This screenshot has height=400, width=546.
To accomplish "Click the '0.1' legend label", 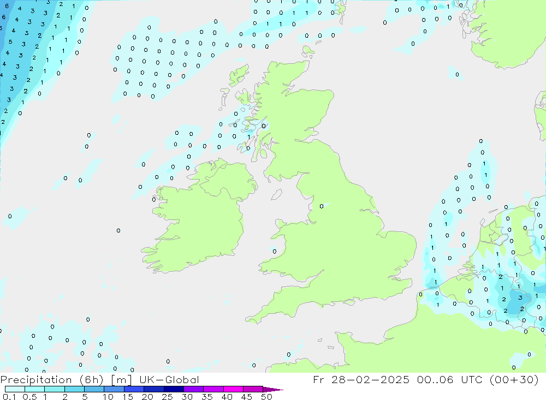I will [x=9, y=397].
